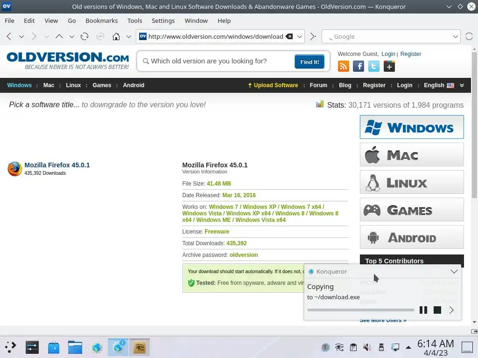
Task: Launch Discover software center from taskbar
Action: coord(54,347)
